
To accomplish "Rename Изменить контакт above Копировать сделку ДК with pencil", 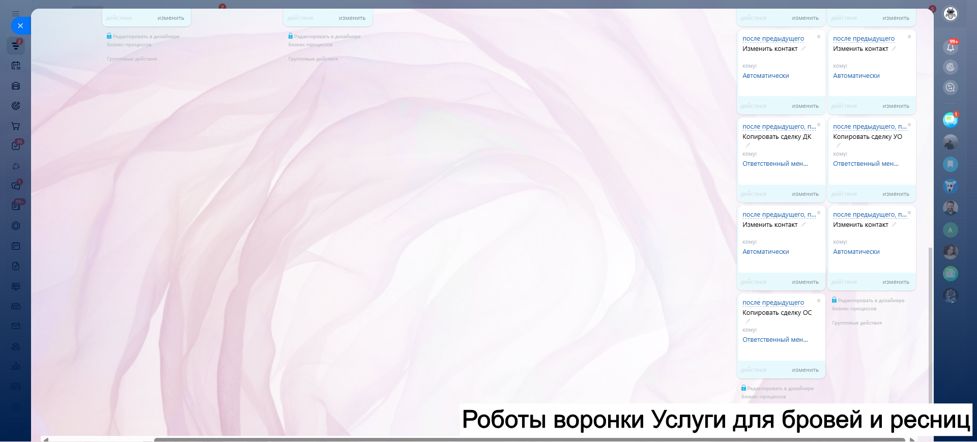I will [803, 49].
